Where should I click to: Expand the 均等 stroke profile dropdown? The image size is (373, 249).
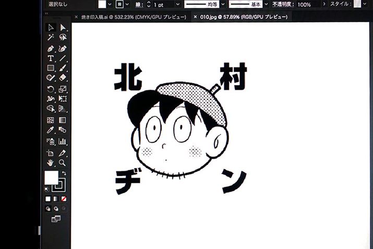point(223,4)
